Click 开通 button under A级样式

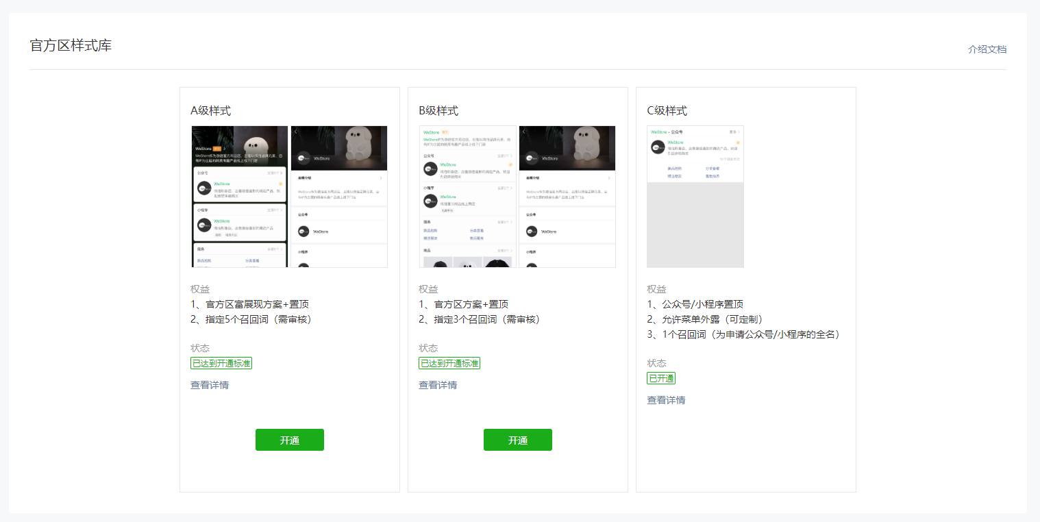(290, 440)
